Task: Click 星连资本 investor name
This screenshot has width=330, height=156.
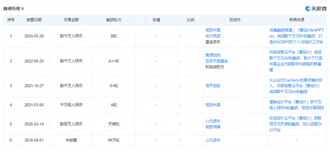Action: click(x=213, y=42)
